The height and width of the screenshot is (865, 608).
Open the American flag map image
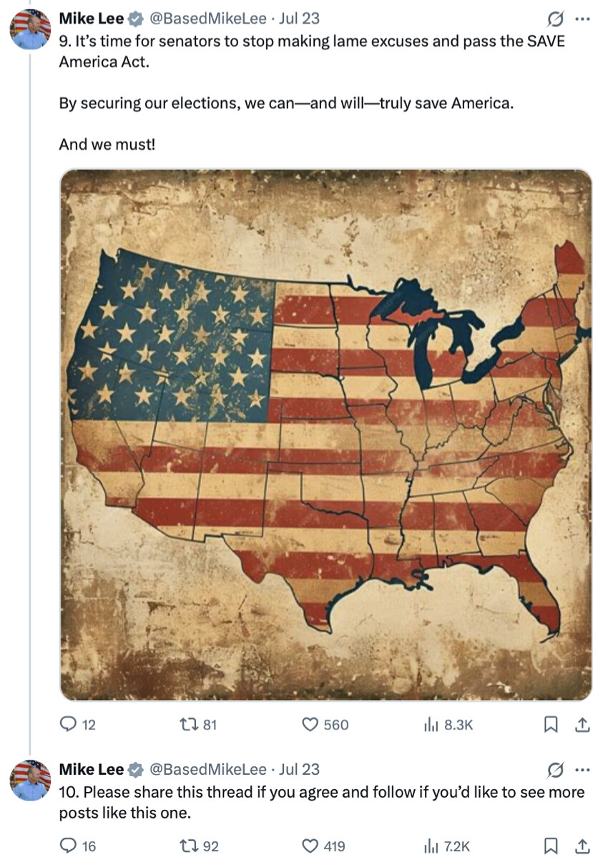coord(325,435)
